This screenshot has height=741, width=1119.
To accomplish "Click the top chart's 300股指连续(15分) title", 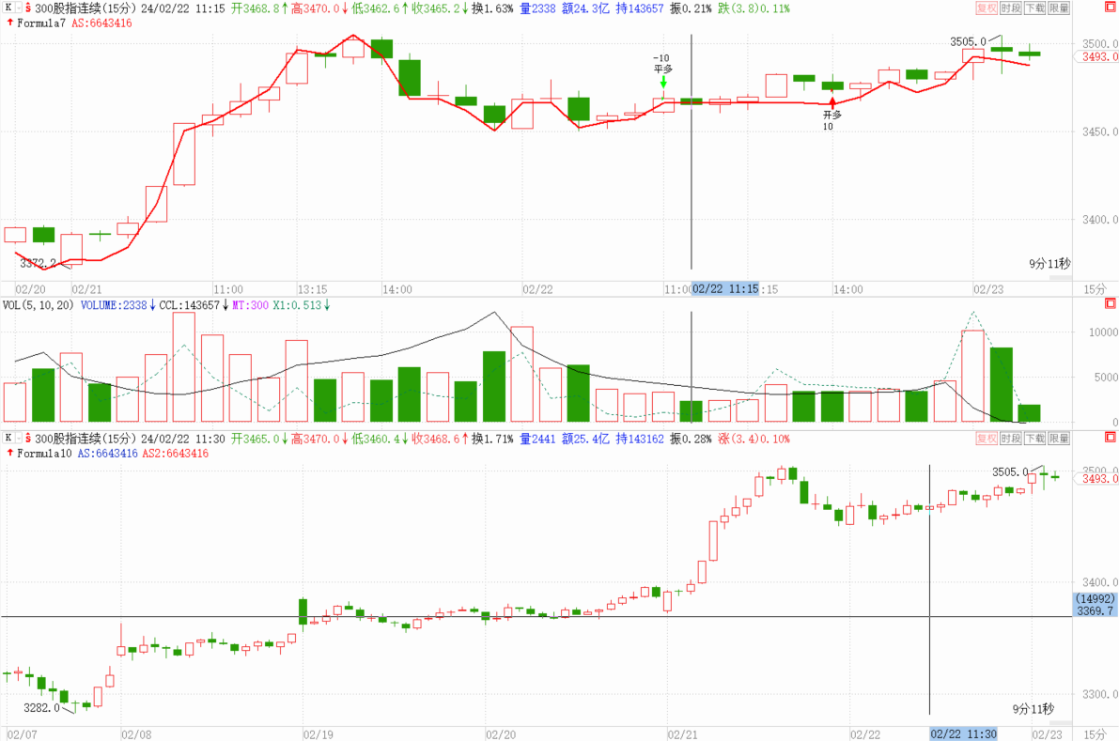I will (x=85, y=8).
